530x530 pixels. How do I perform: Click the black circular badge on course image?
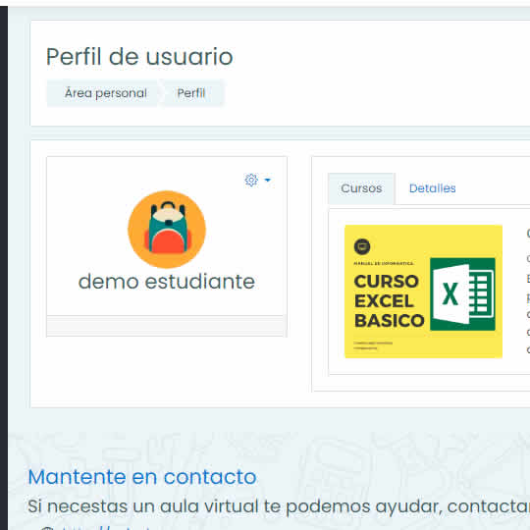pyautogui.click(x=362, y=246)
